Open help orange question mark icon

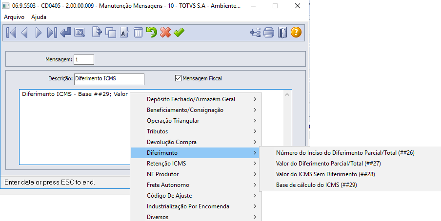click(296, 32)
